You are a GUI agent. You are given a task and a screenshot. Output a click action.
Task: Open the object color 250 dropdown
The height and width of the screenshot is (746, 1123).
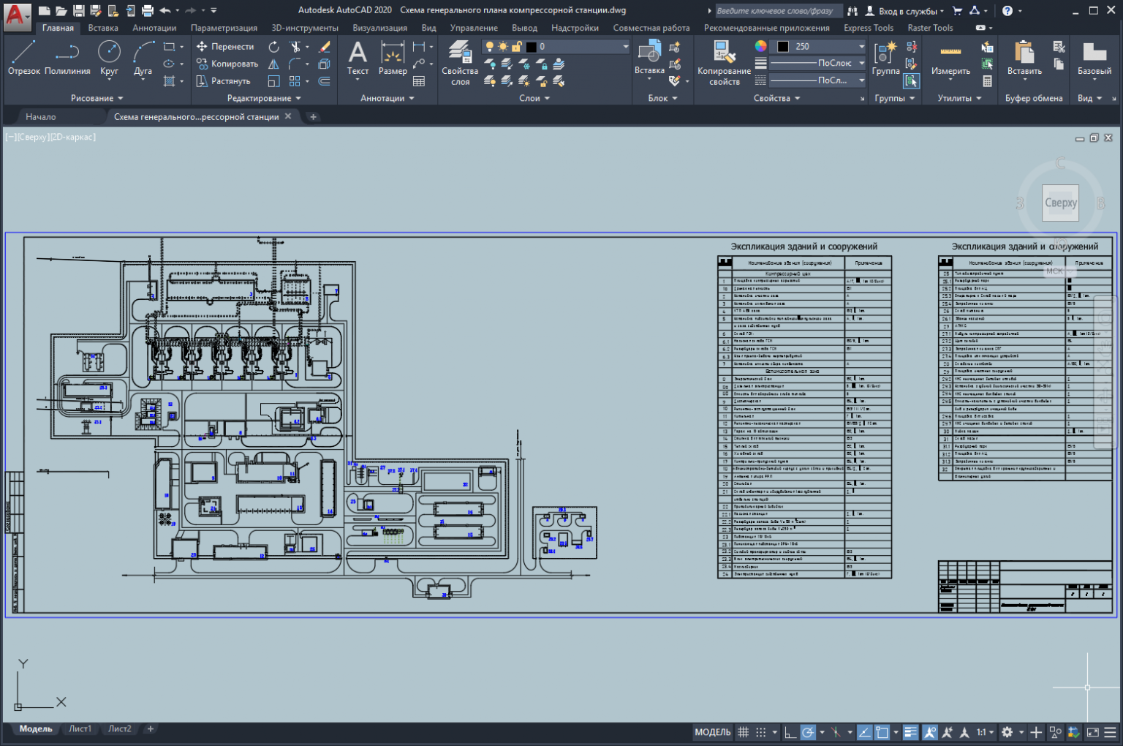[861, 46]
